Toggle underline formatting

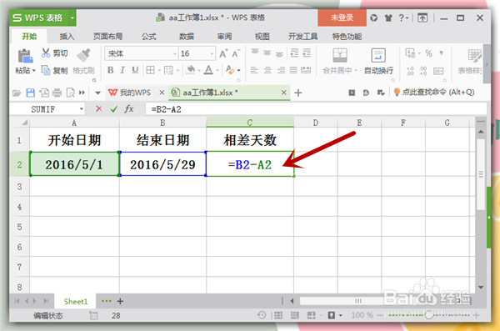(135, 70)
